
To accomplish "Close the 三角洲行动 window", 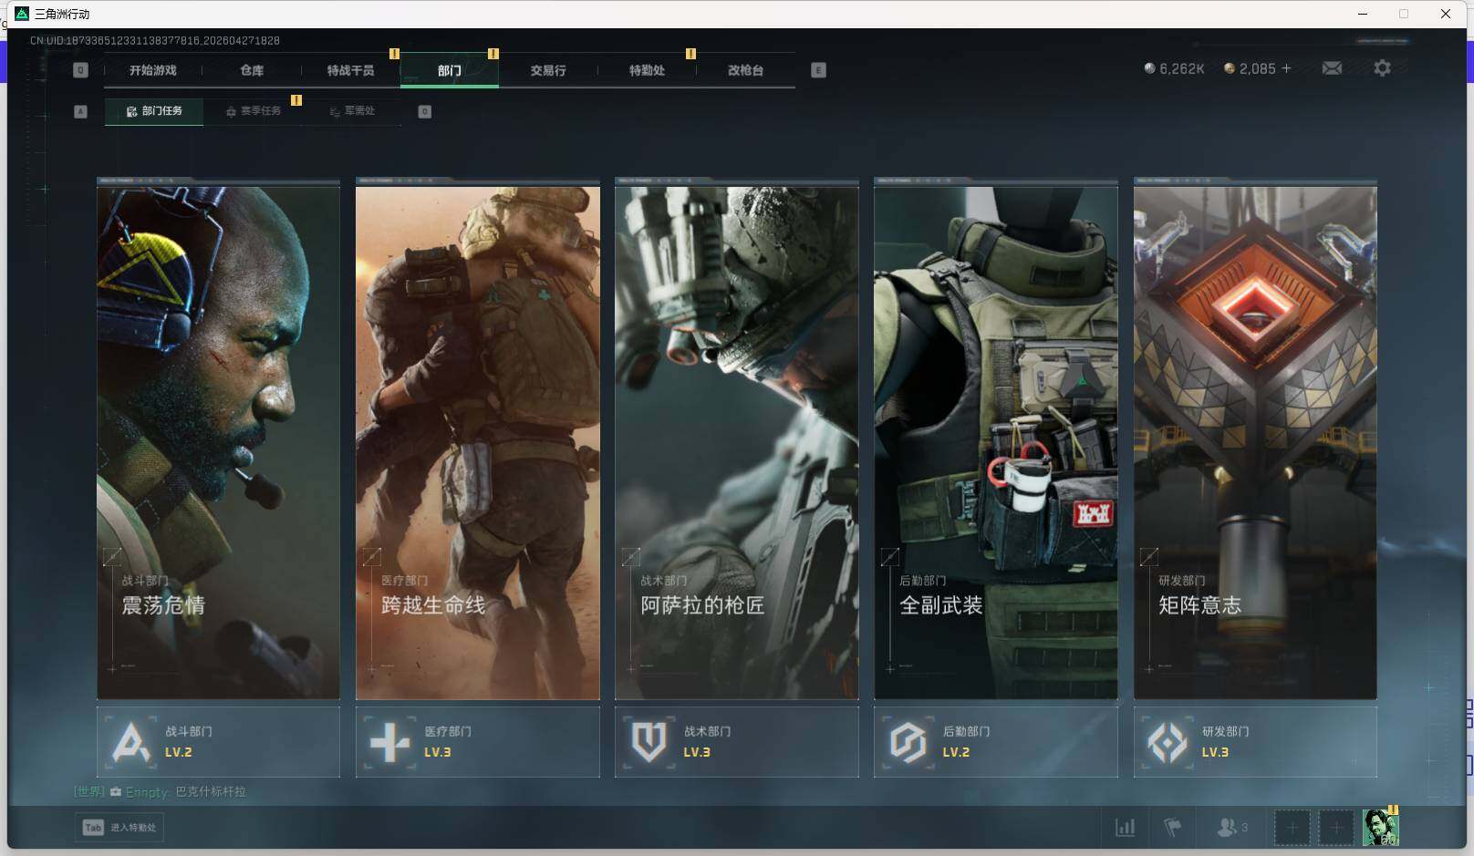I will (x=1446, y=14).
